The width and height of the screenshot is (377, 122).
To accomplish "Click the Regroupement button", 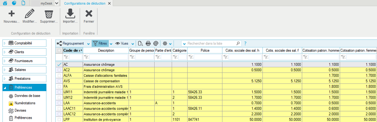I will (71, 44).
